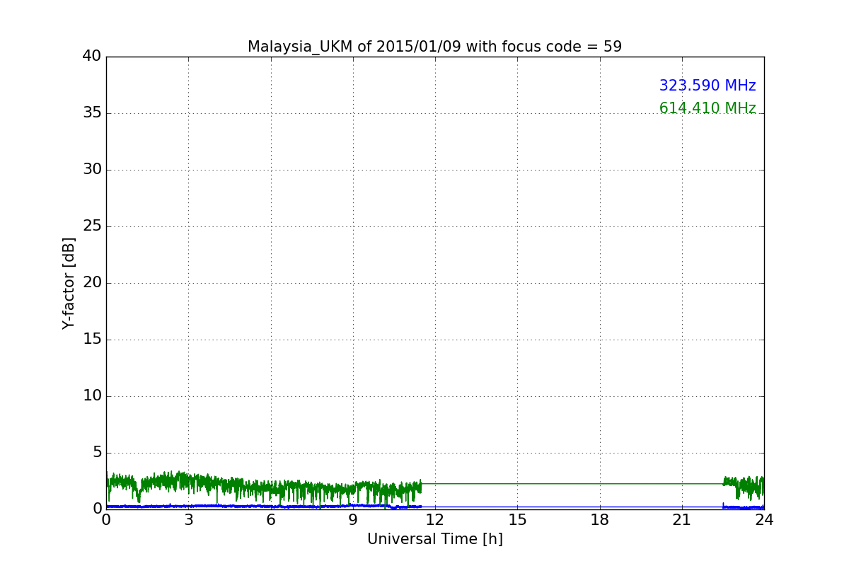
Task: Click the 3 hour x-axis tick label
Action: tap(188, 520)
